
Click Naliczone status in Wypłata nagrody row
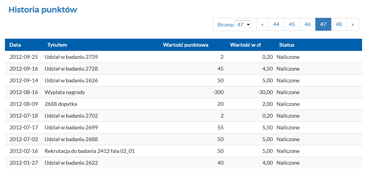click(x=288, y=93)
